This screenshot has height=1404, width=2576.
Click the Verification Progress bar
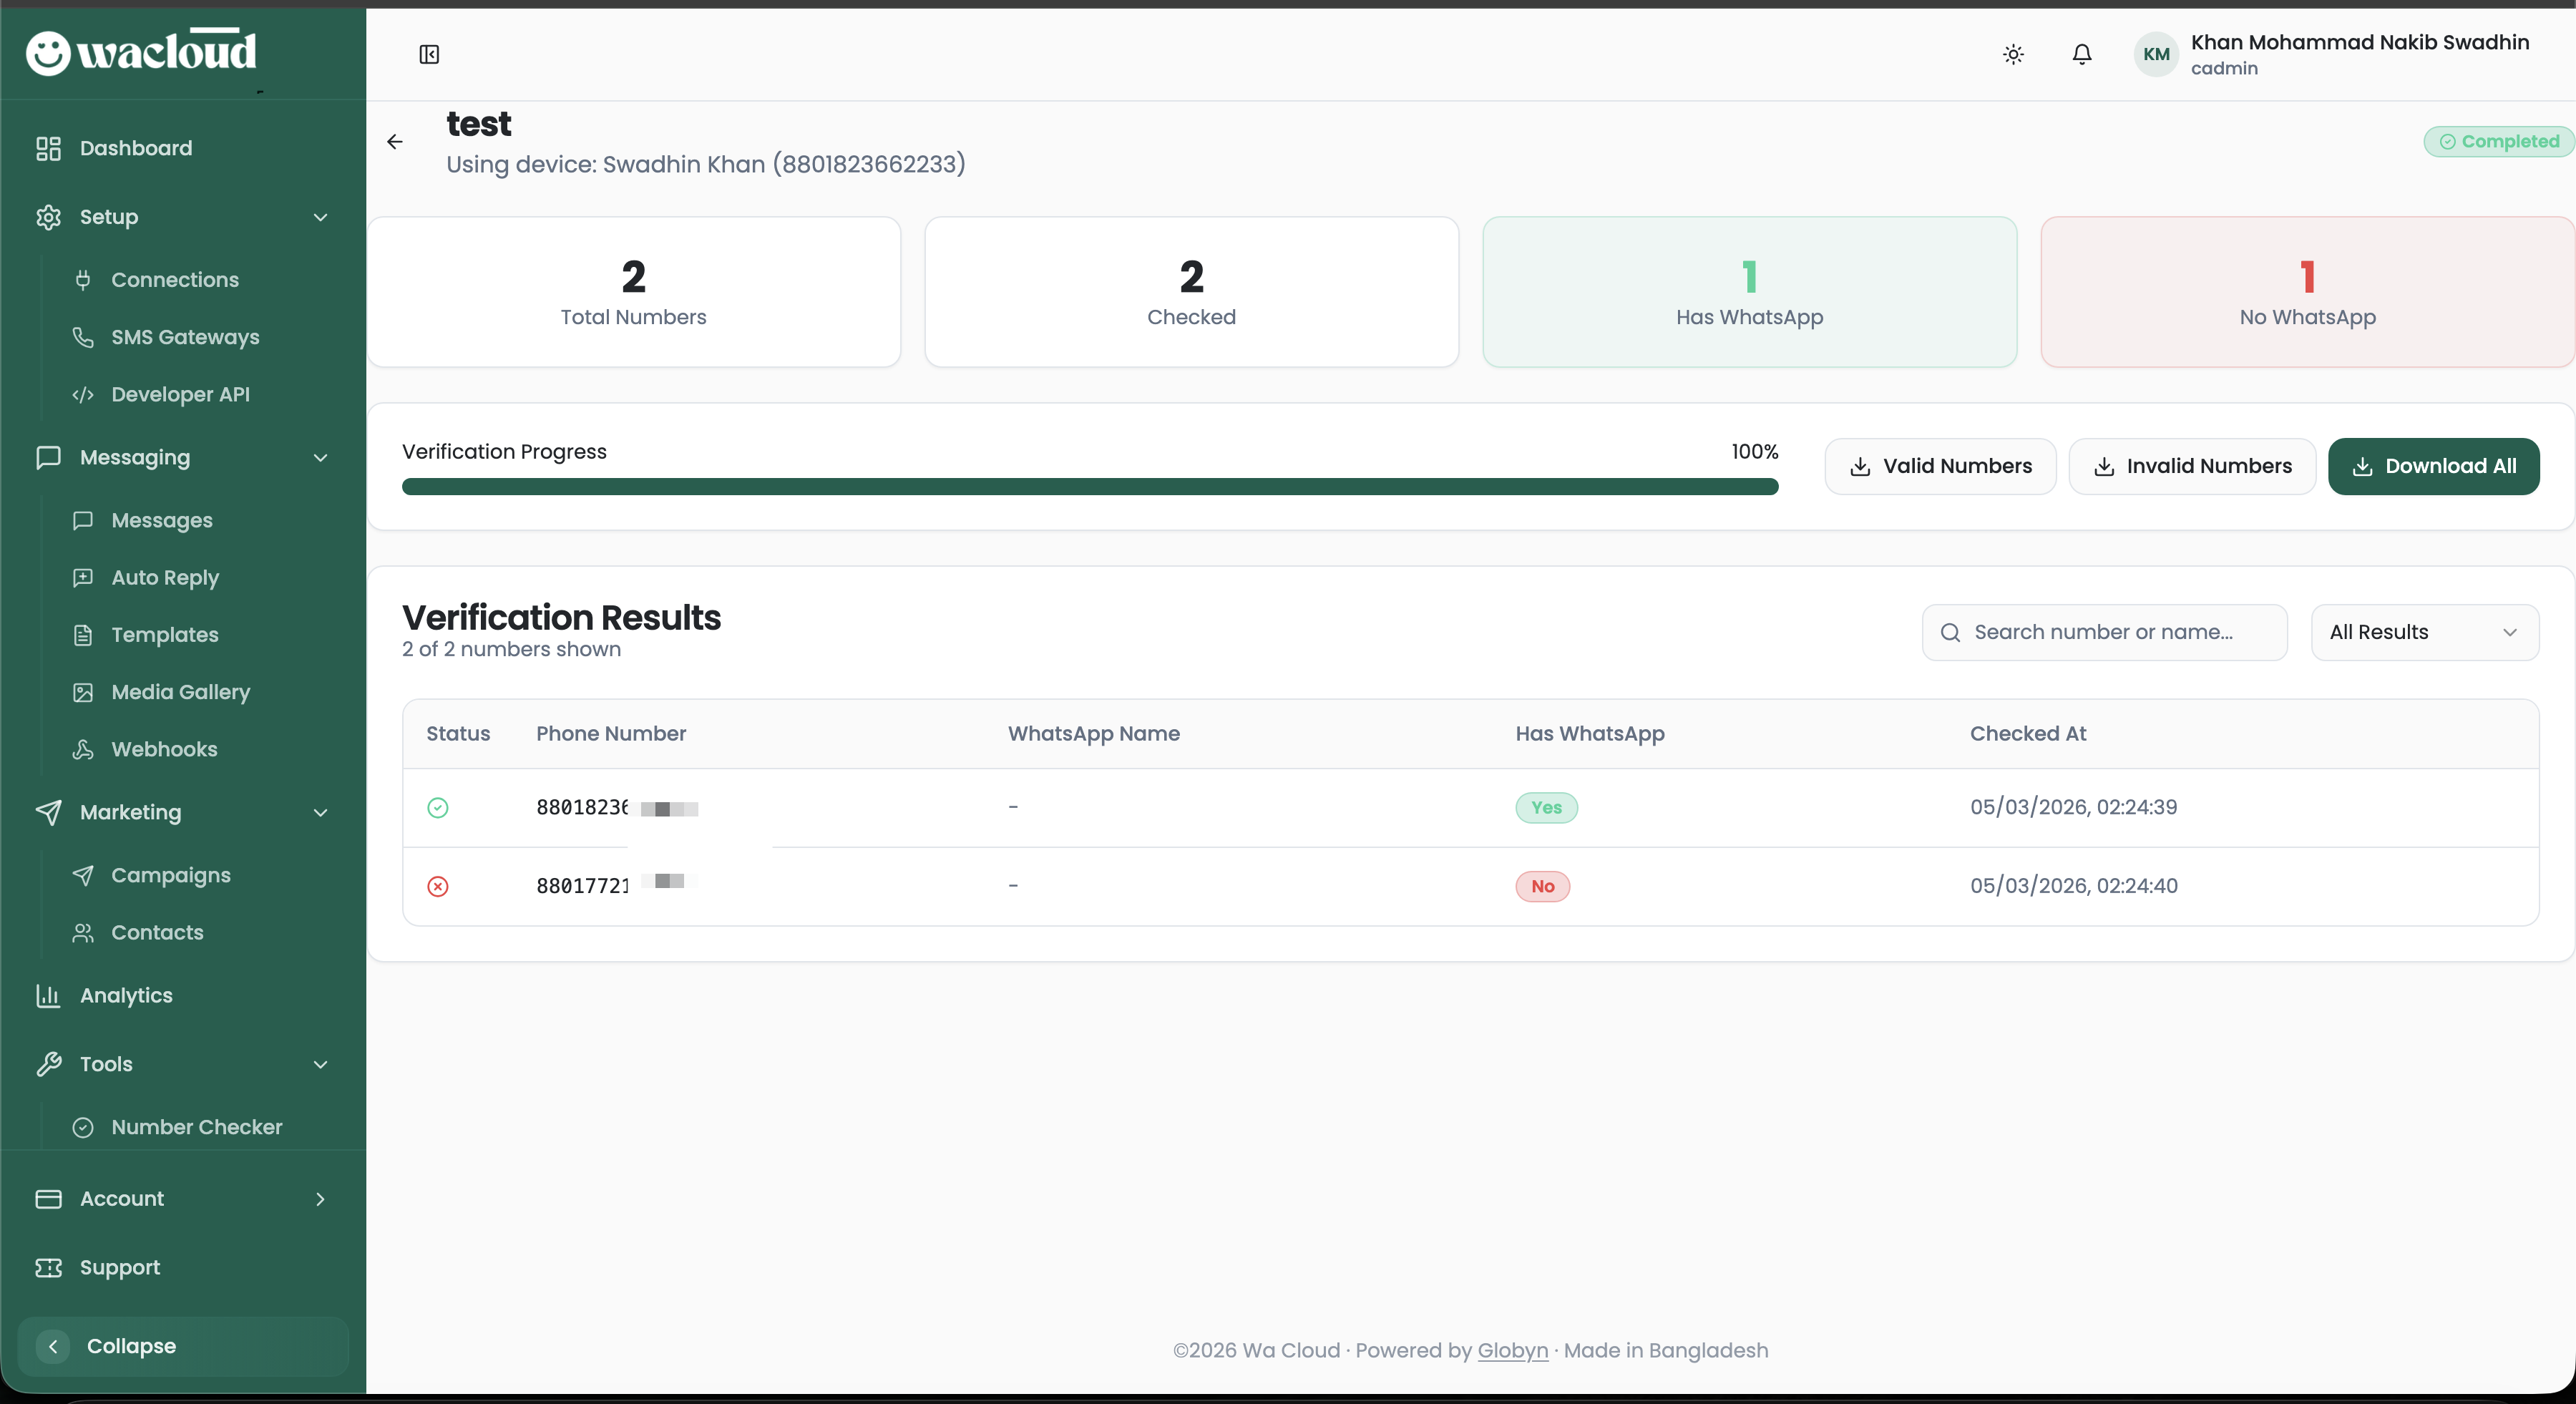[x=1089, y=487]
